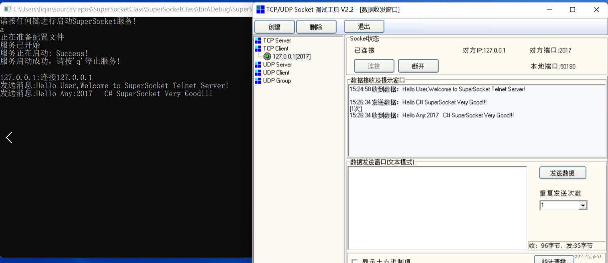The image size is (608, 263).
Task: Click the left-pointing back arrow on screen edge
Action: tap(8, 137)
